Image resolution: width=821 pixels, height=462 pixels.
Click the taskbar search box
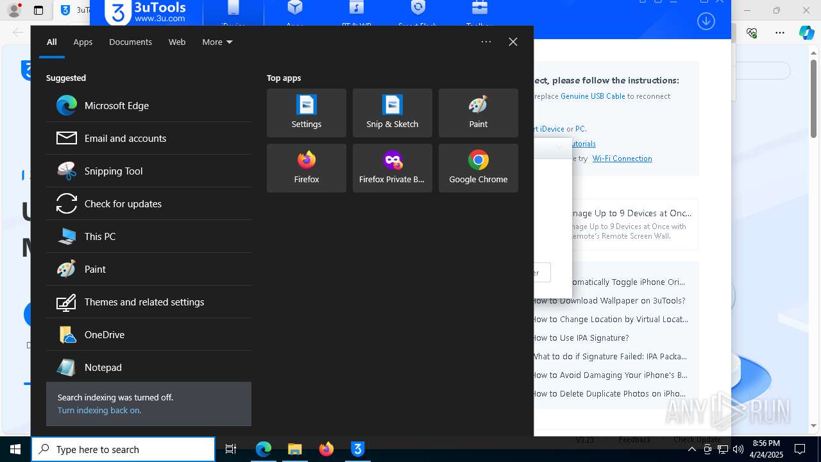click(123, 449)
